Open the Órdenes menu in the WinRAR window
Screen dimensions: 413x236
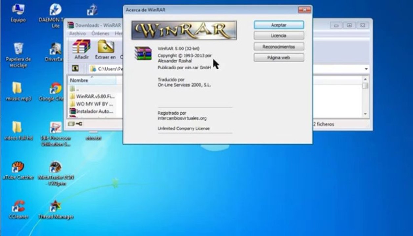pyautogui.click(x=100, y=33)
